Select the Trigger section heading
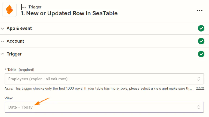 coord(14,54)
